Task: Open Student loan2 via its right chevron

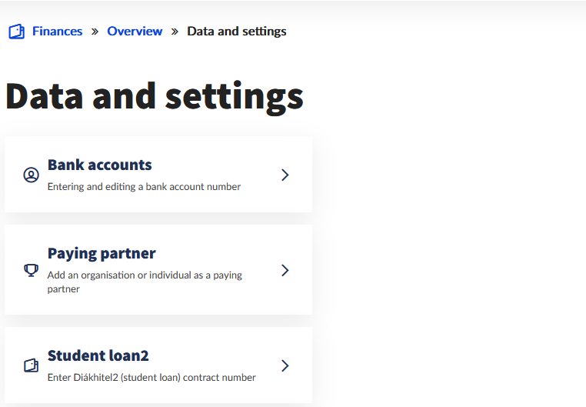Action: pos(285,365)
